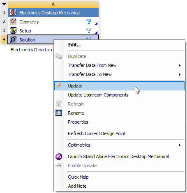Select Update Upstream Components
Image resolution: width=187 pixels, height=193 pixels.
click(x=98, y=95)
